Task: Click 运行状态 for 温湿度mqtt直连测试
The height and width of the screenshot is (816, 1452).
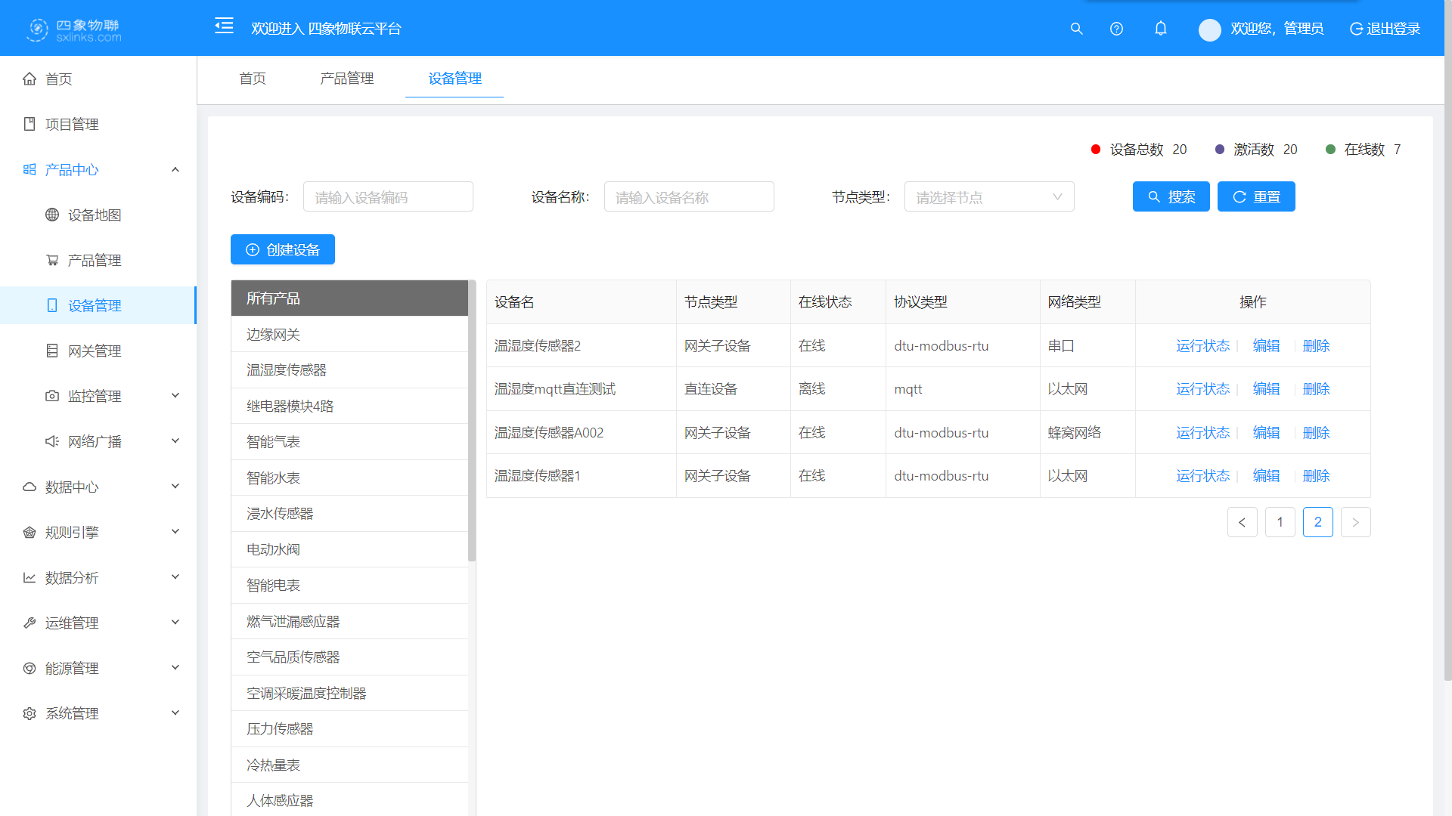Action: pyautogui.click(x=1203, y=388)
